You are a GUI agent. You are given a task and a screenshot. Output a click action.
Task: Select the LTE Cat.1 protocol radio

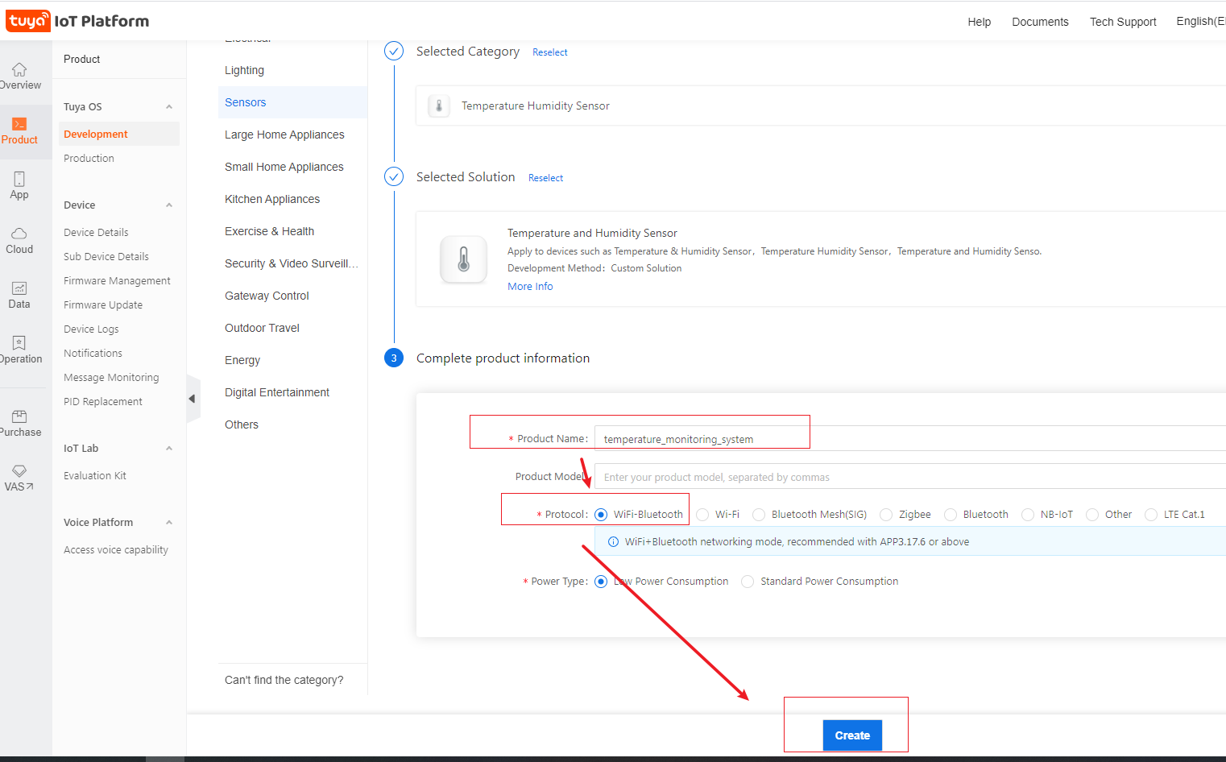pos(1151,515)
